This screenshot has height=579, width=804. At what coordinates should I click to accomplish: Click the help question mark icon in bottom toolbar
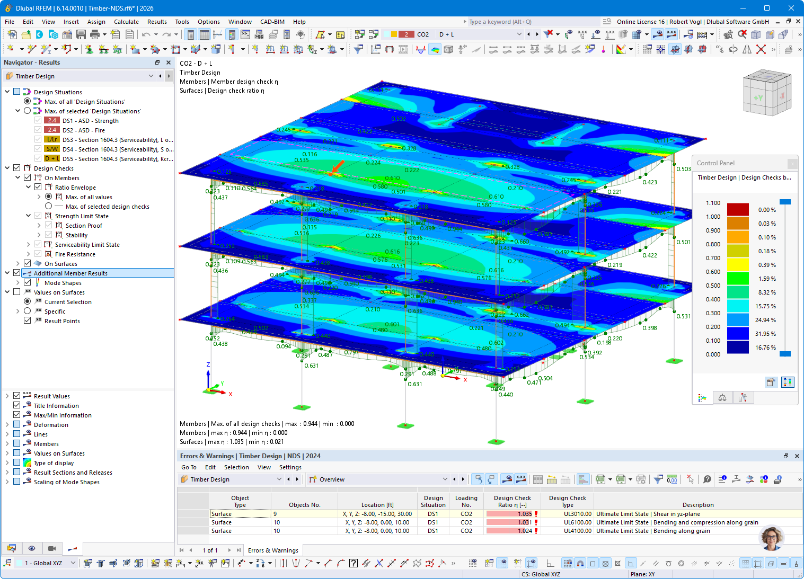[353, 563]
